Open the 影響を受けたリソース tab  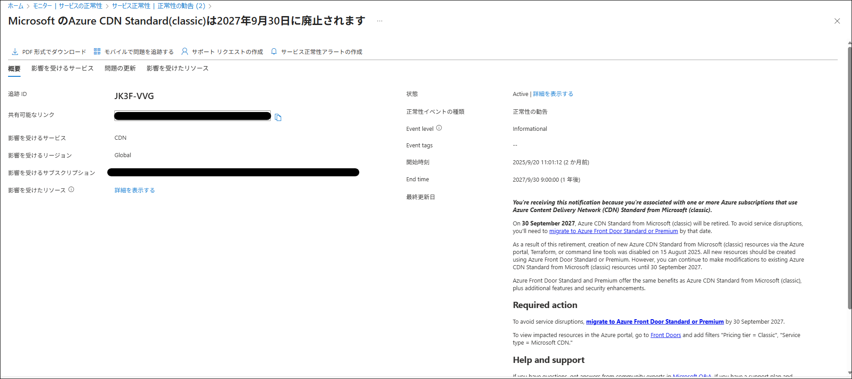tap(177, 68)
